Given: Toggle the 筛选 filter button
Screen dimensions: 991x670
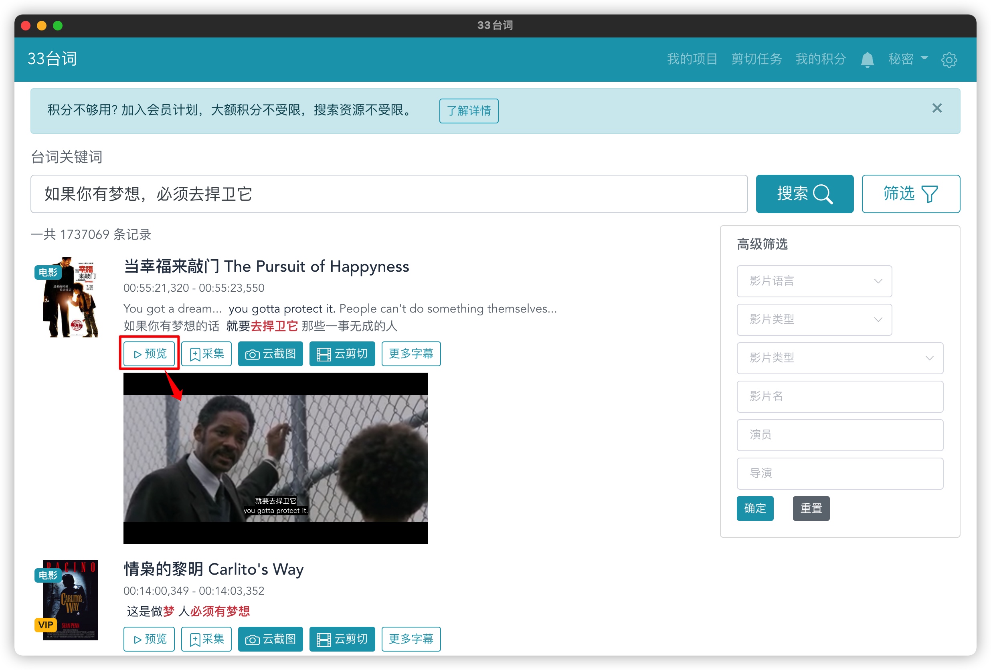Looking at the screenshot, I should click(x=910, y=194).
